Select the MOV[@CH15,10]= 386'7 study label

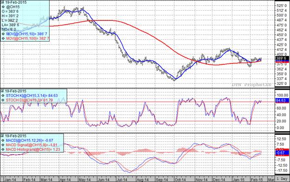point(26,34)
